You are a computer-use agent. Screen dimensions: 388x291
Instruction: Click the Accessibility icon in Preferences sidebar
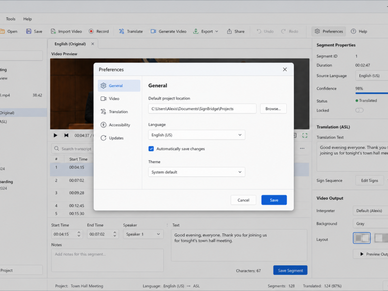[x=103, y=125]
